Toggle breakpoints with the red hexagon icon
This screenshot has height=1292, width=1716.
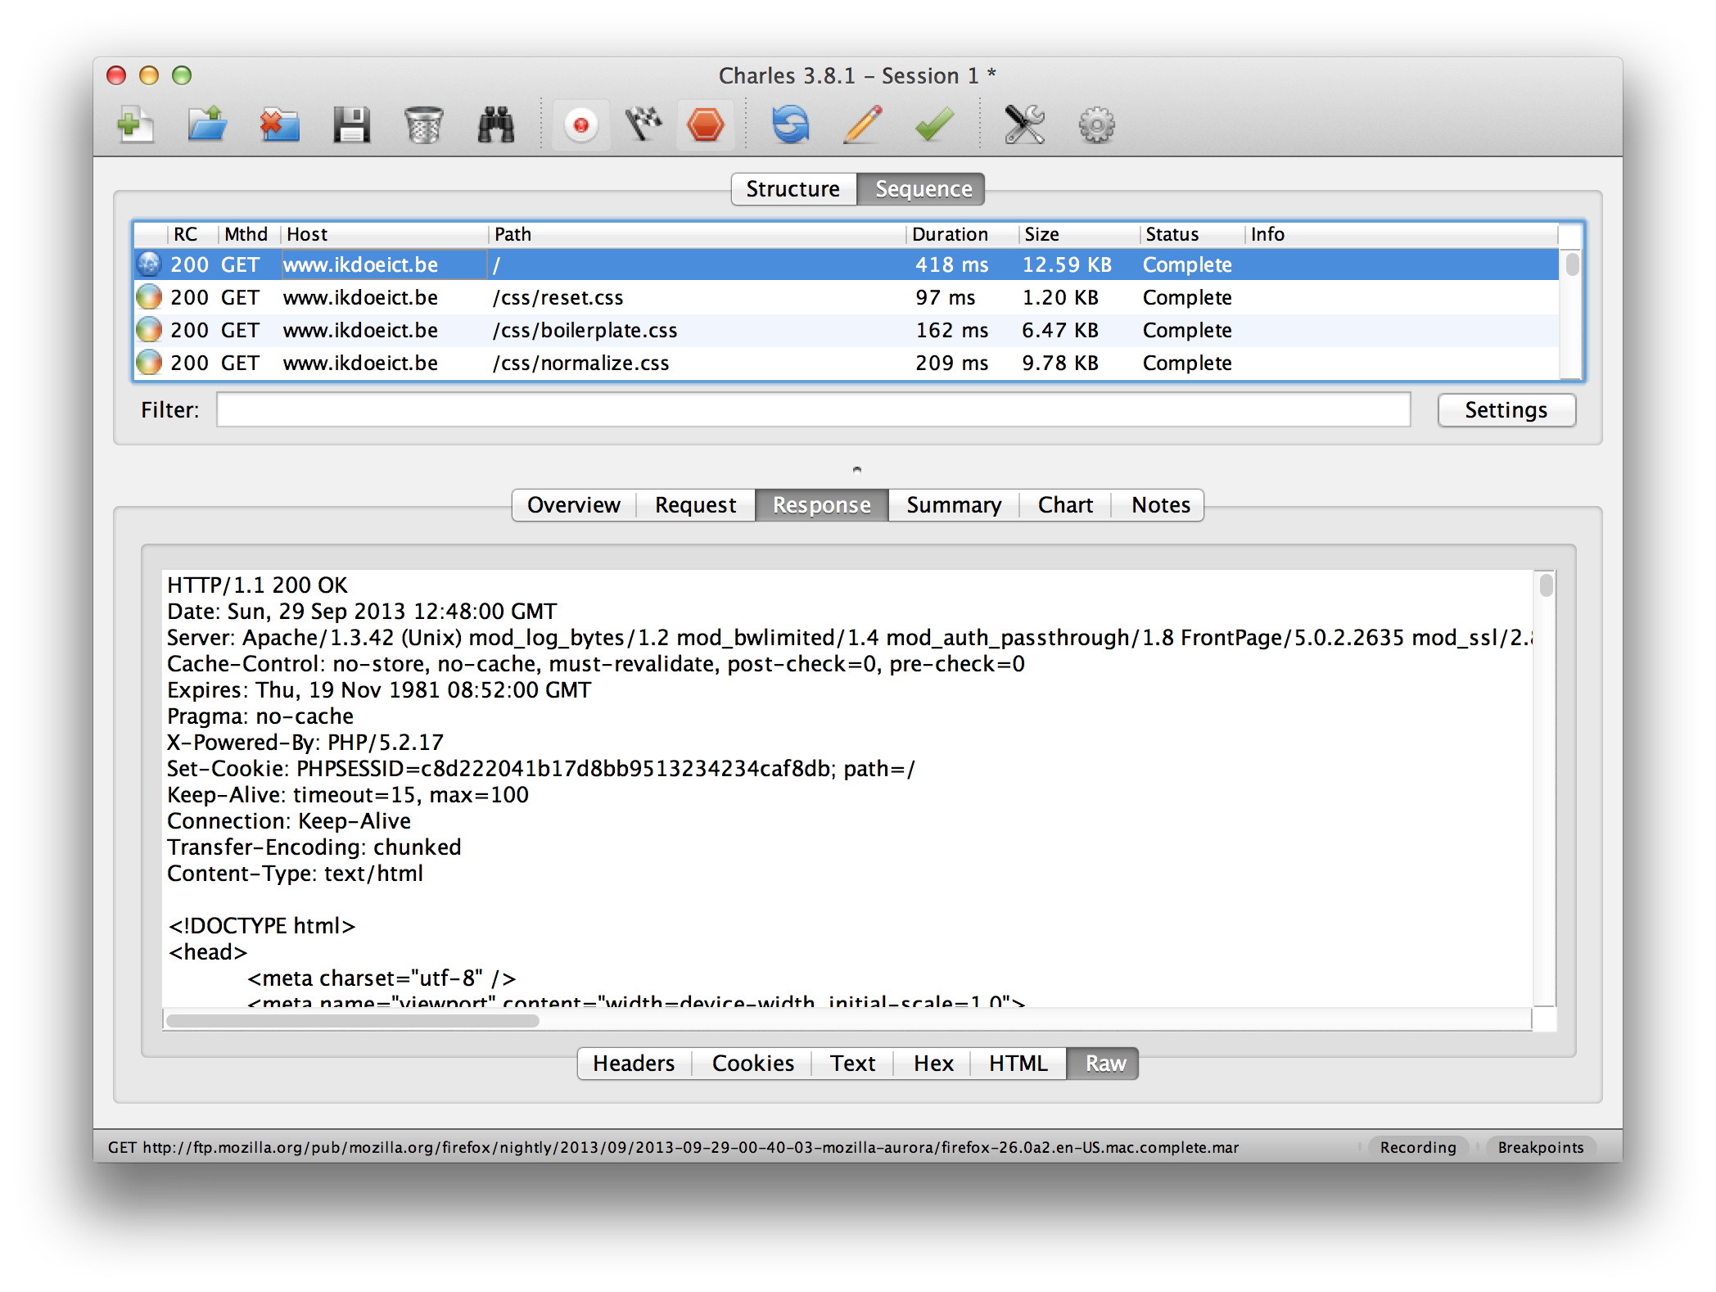(x=706, y=125)
